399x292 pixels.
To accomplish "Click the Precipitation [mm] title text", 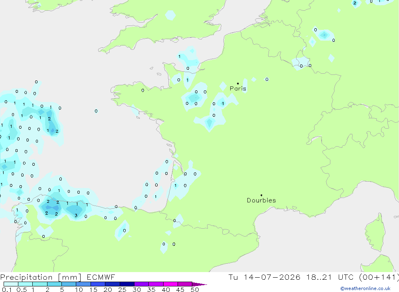I will (x=41, y=277).
